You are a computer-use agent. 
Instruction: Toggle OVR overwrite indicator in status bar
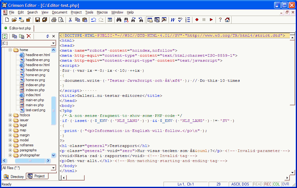tap(285, 184)
